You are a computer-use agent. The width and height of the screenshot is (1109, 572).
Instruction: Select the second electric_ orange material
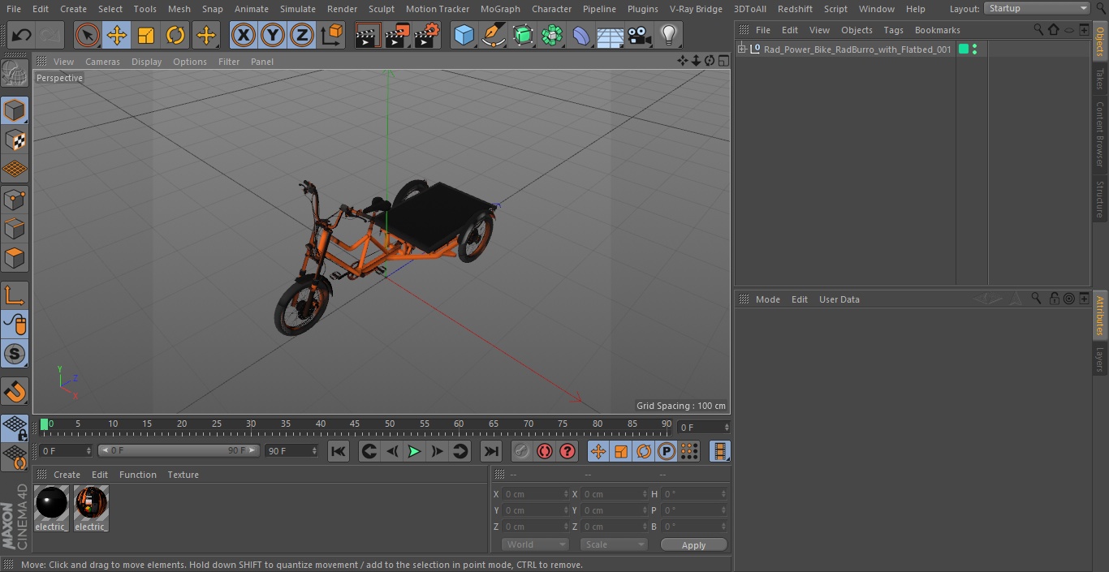[91, 509]
